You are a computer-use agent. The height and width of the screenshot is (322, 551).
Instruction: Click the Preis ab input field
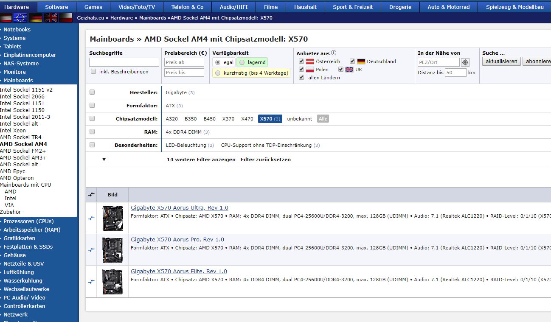click(184, 62)
